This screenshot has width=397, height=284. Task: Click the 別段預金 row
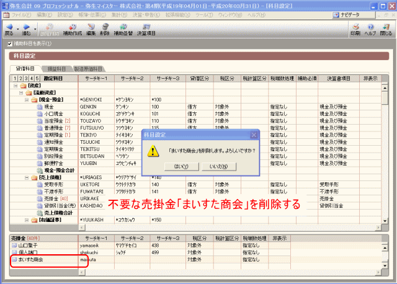point(54,156)
